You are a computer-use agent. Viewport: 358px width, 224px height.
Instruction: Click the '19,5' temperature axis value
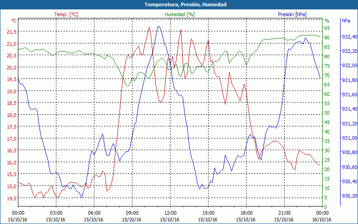[x=12, y=80]
